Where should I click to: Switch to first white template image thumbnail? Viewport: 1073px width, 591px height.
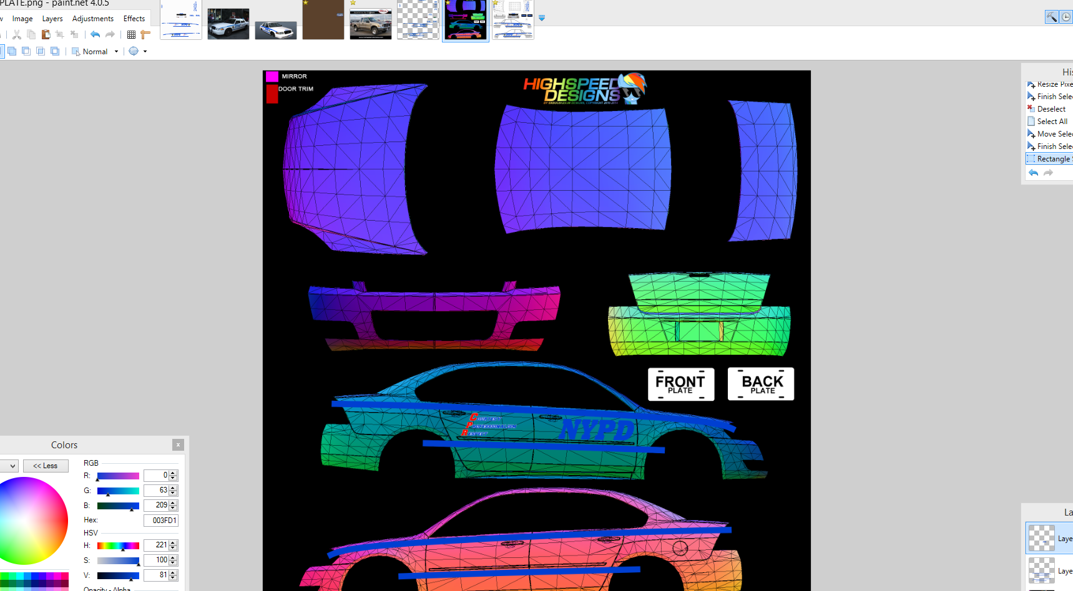[181, 20]
